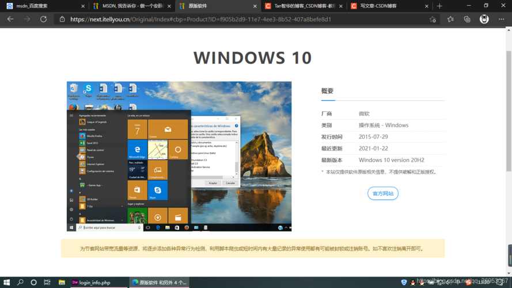Screen dimensions: 512x288
Task: Switch to Dreamweaver login_info.php window
Action: click(99, 282)
